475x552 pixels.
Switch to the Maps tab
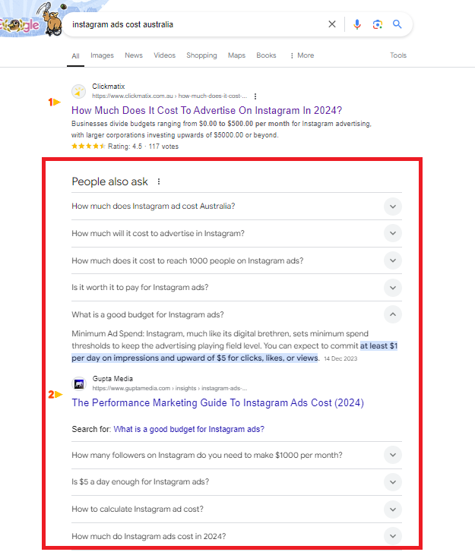pos(236,55)
